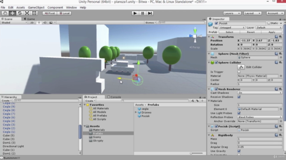The width and height of the screenshot is (286, 160).
Task: Toggle Pivot handle position button
Action: 50,13
